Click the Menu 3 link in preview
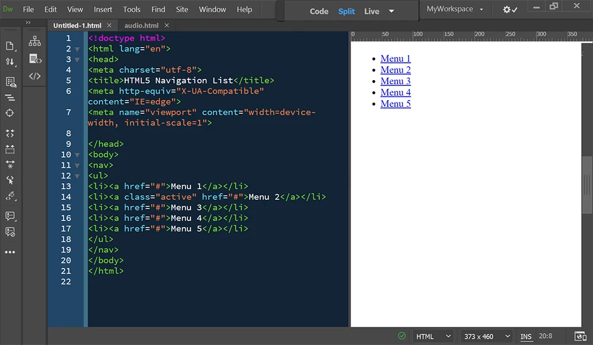Screen dimensions: 593x345 [x=395, y=81]
